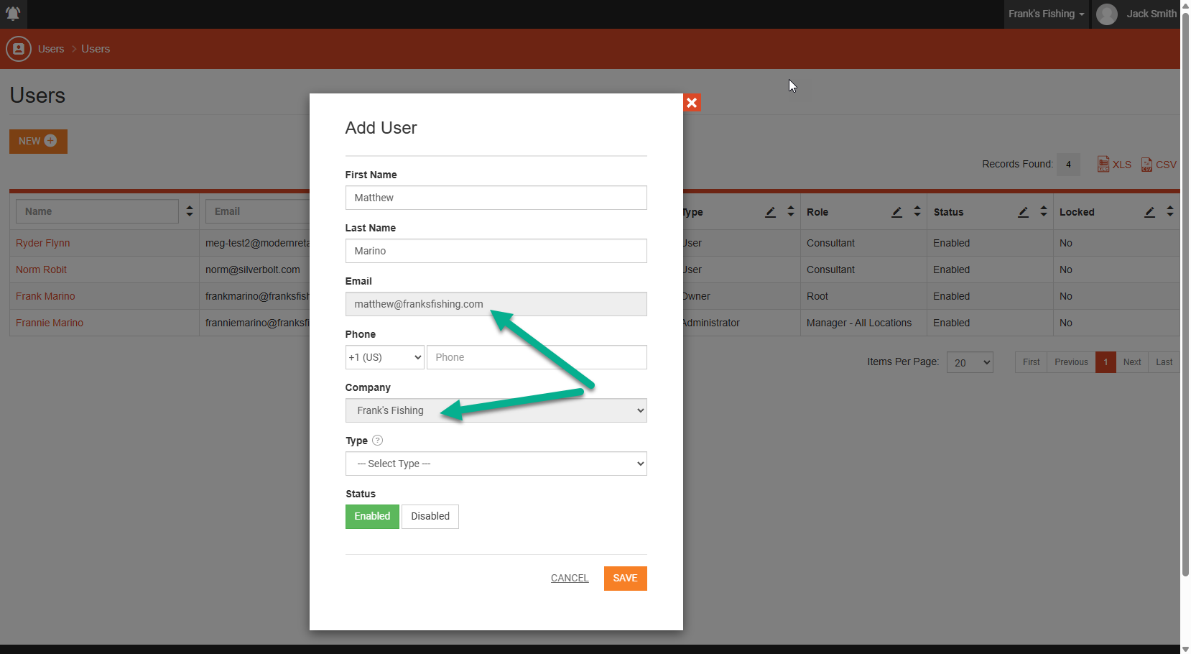
Task: Click the Email filter field
Action: click(x=257, y=211)
